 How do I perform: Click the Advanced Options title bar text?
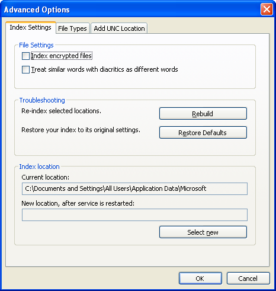point(37,9)
